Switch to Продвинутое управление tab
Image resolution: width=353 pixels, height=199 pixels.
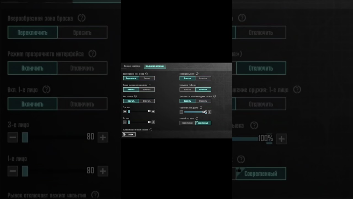155,66
